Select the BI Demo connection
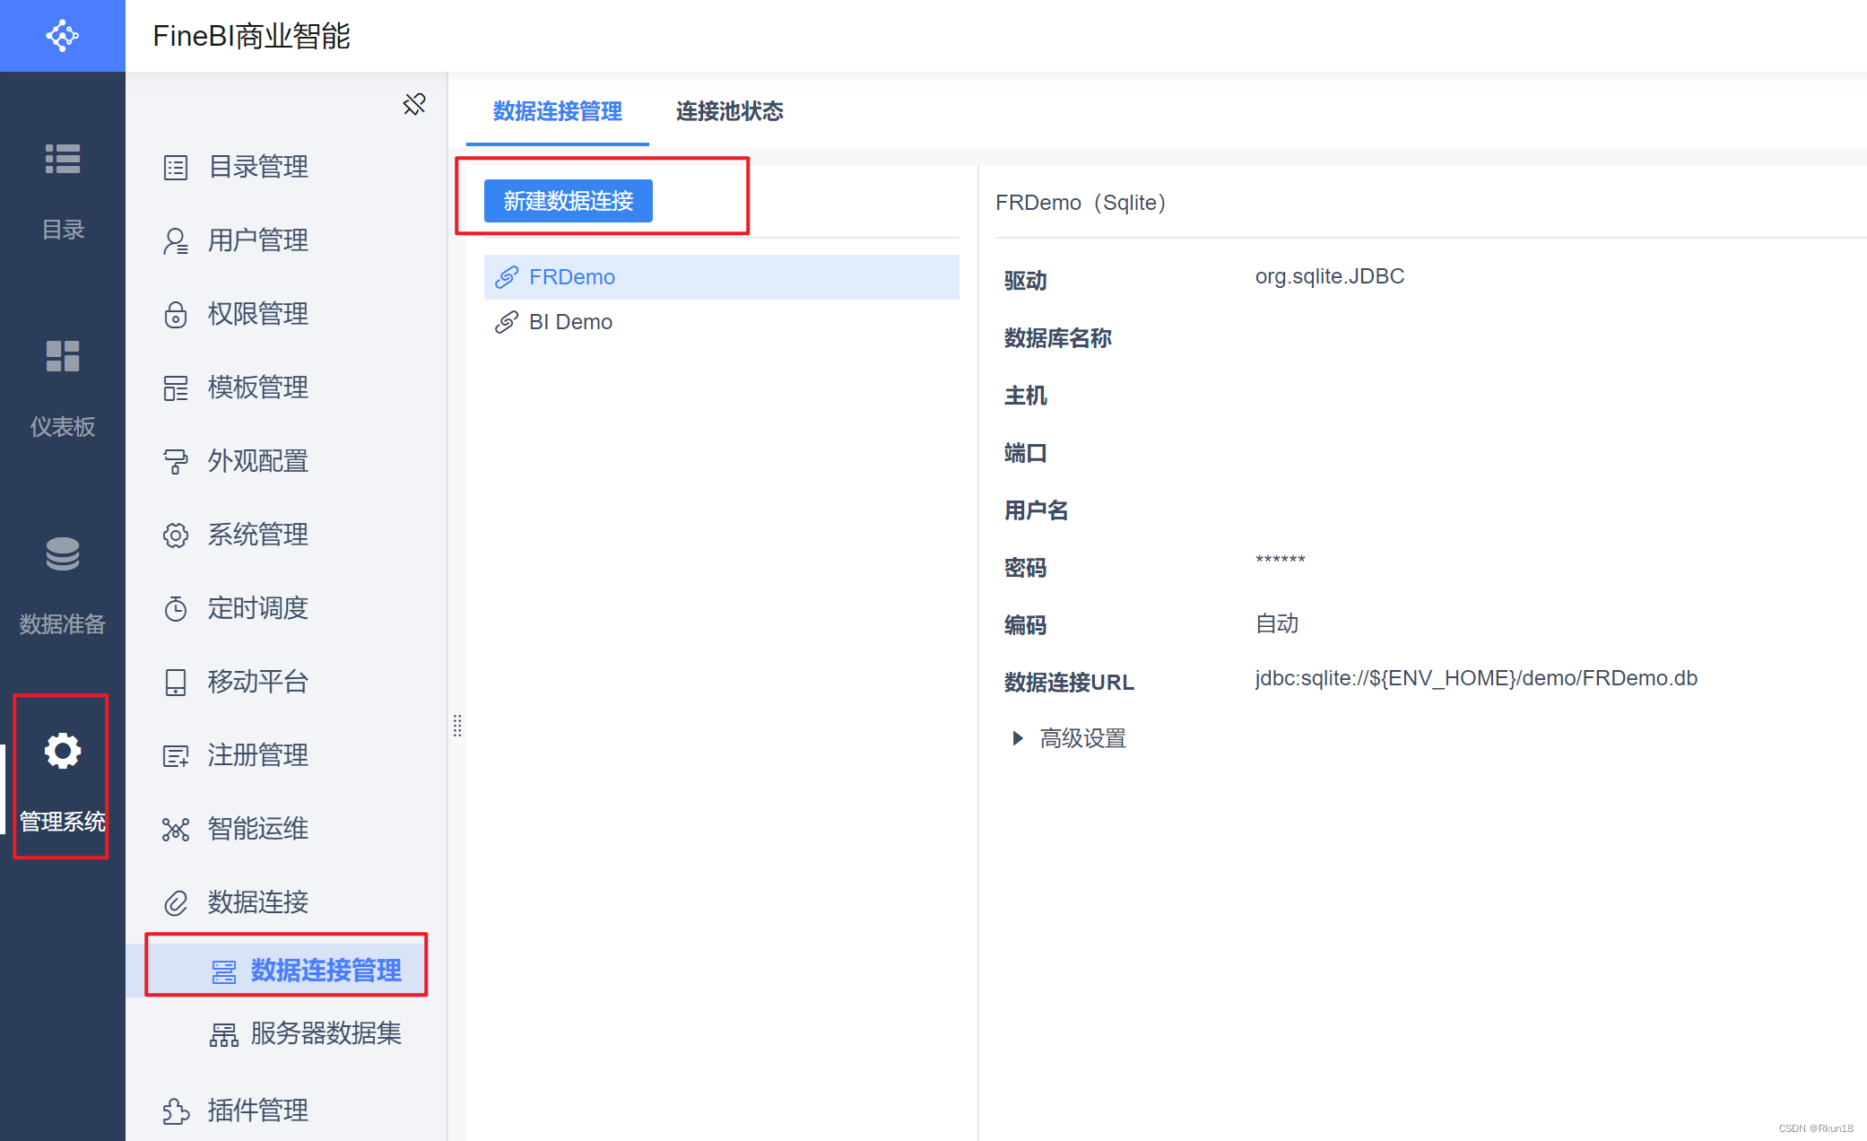The image size is (1867, 1141). [x=722, y=322]
